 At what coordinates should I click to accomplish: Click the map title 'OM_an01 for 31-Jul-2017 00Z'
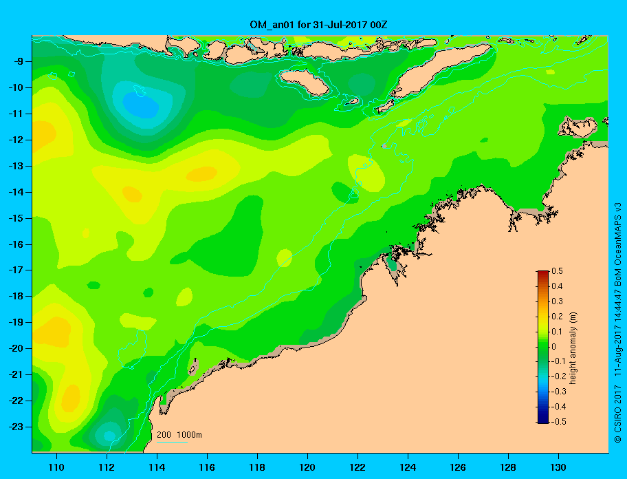[x=318, y=25]
